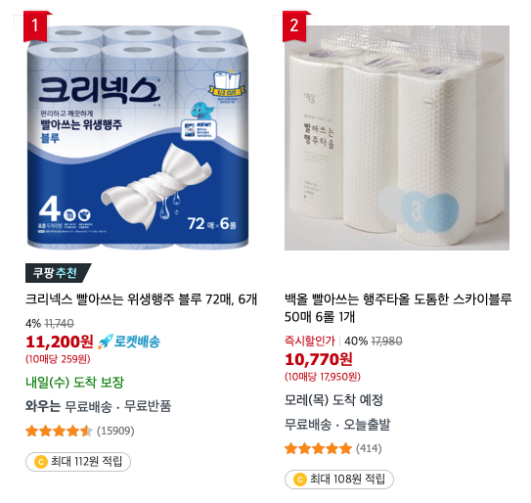Viewport: 531px width, 503px height.
Task: Click the 최대 112원 적립 cashback badge
Action: click(x=78, y=461)
